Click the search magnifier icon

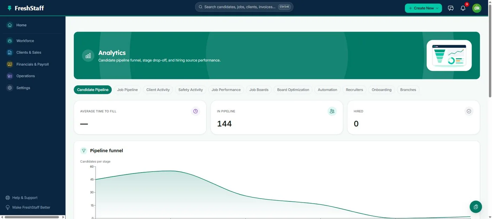click(x=201, y=7)
